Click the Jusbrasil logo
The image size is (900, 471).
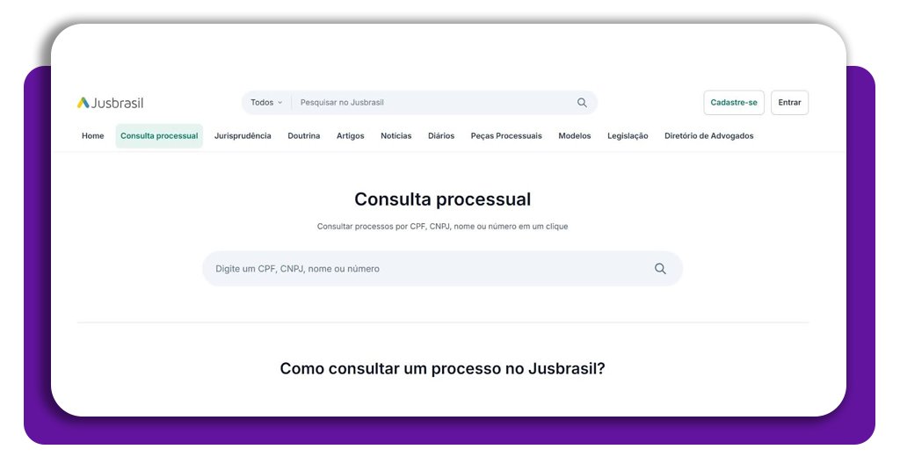point(110,103)
